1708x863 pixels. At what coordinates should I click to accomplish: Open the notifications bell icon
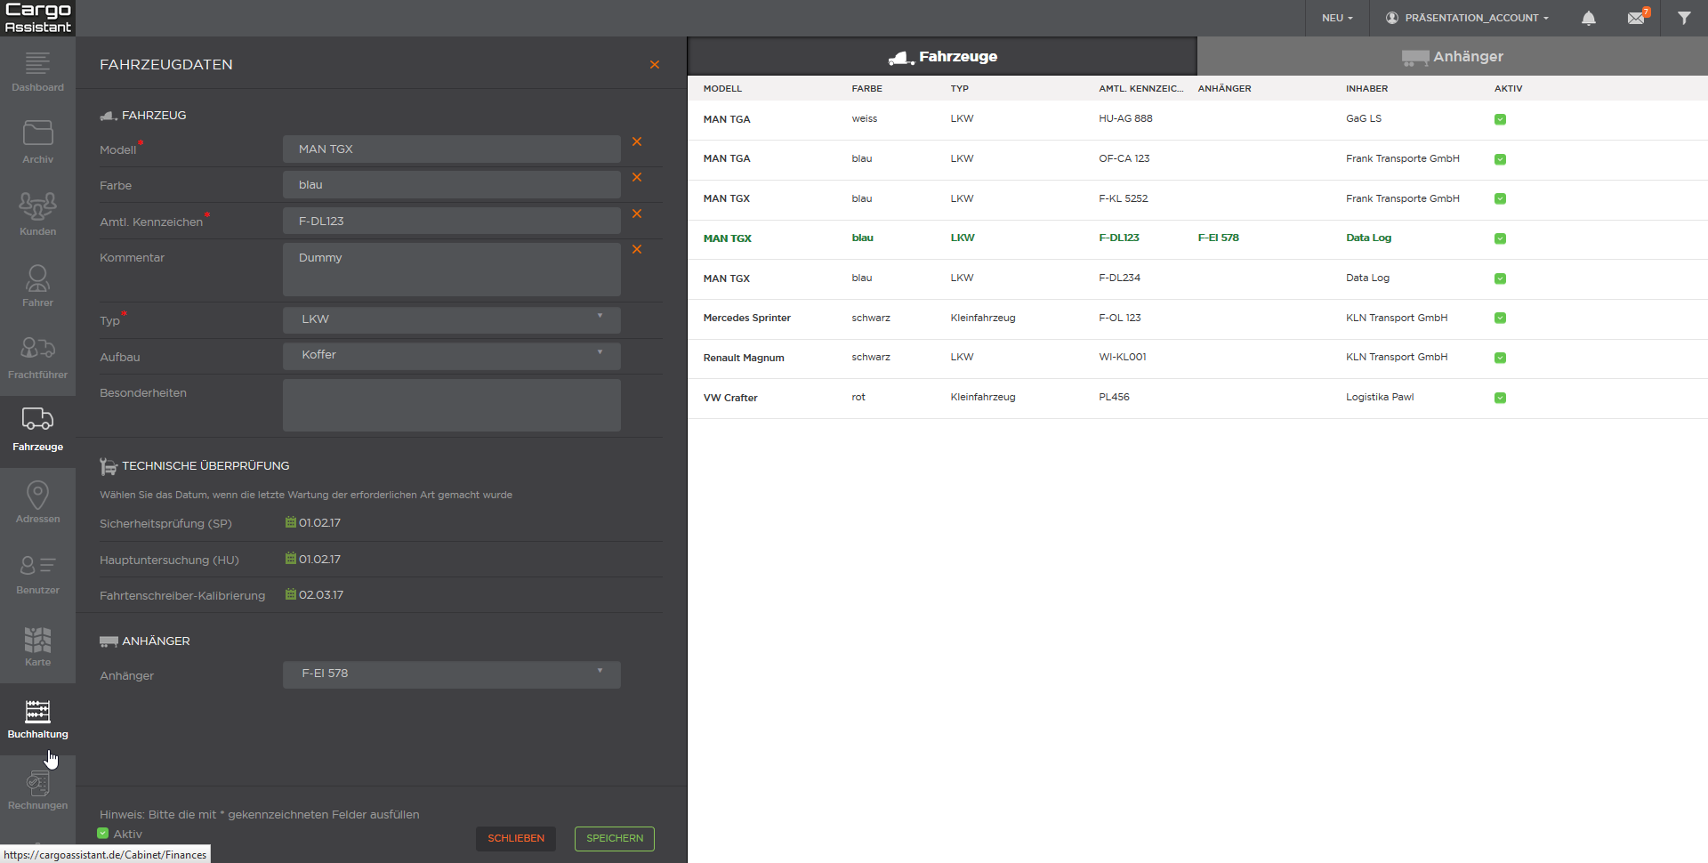pos(1589,18)
